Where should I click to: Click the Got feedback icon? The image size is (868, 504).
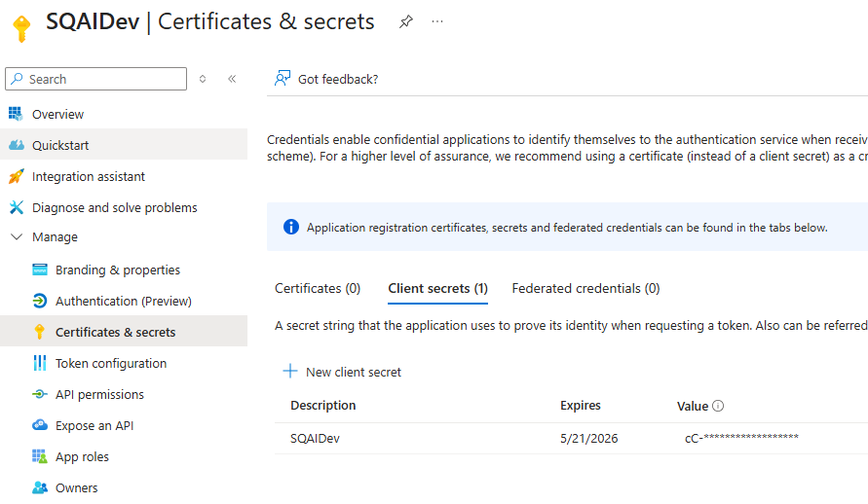[283, 79]
